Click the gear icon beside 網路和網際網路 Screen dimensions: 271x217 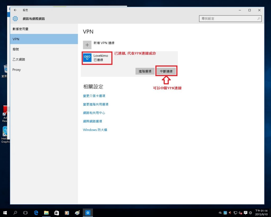click(15, 19)
